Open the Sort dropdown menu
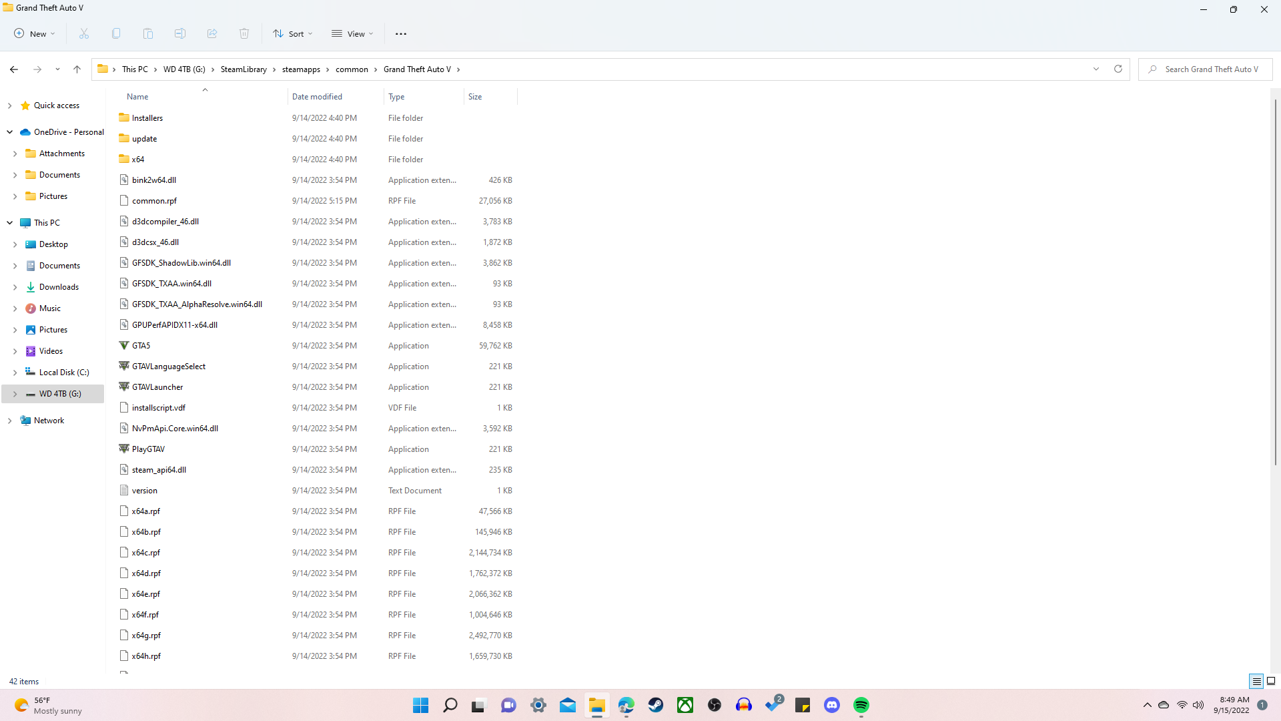This screenshot has width=1281, height=721. pos(292,33)
